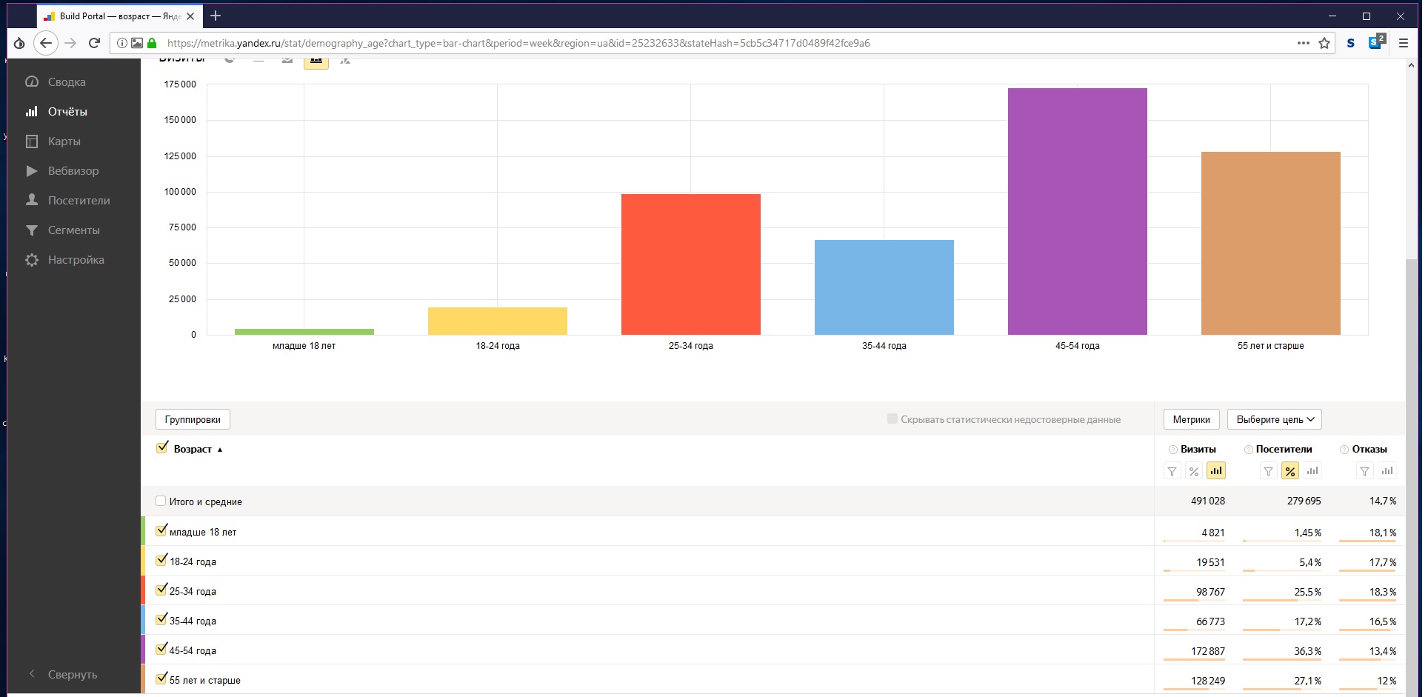The width and height of the screenshot is (1428, 697).
Task: Open the help hint beside Посетители
Action: tap(1248, 450)
